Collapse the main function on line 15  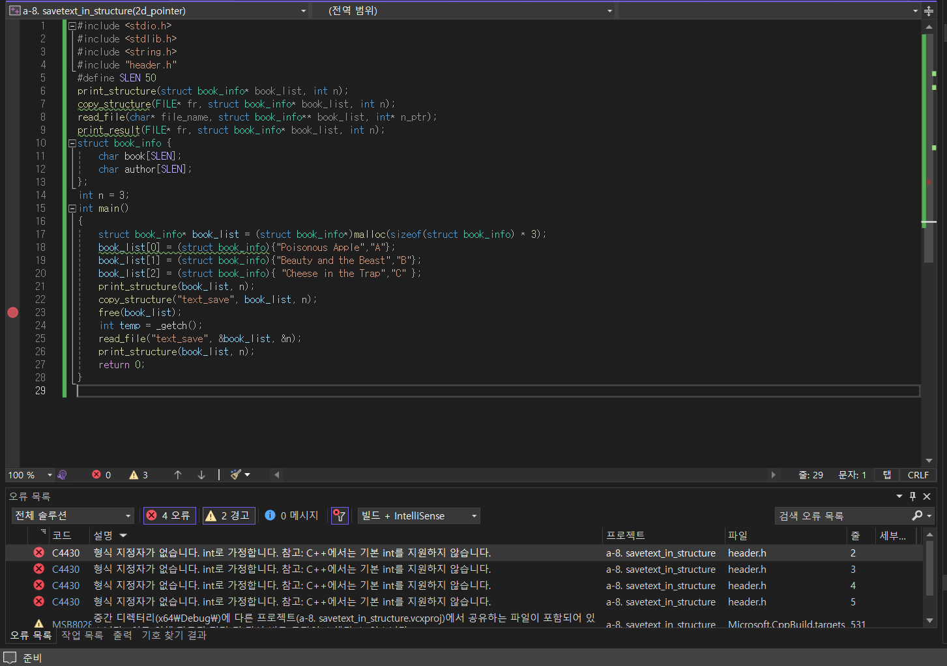[x=72, y=209]
